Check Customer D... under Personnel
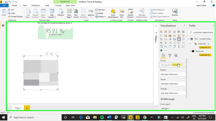Viewport: 216px width, 121px height. 194,55
